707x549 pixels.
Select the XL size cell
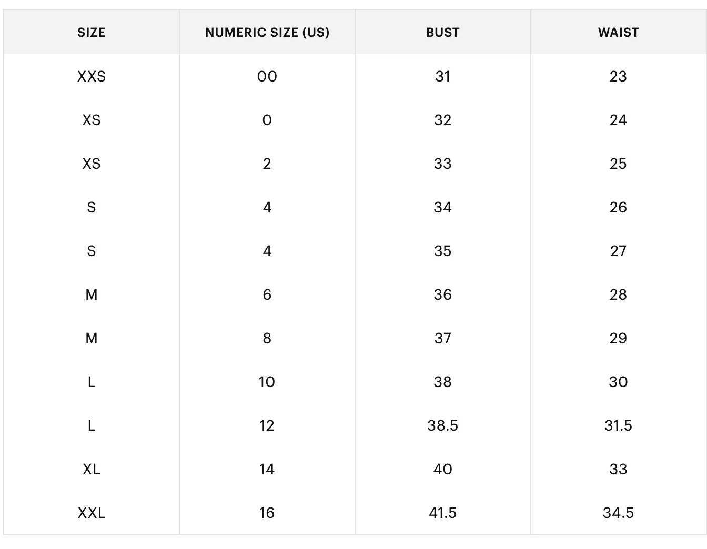[x=92, y=469]
